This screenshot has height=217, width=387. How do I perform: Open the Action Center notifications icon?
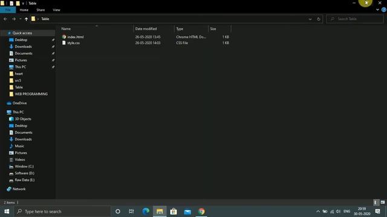pos(377,212)
